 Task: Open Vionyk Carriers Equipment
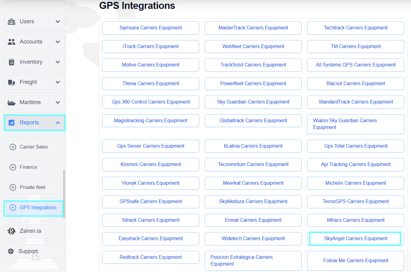150,183
